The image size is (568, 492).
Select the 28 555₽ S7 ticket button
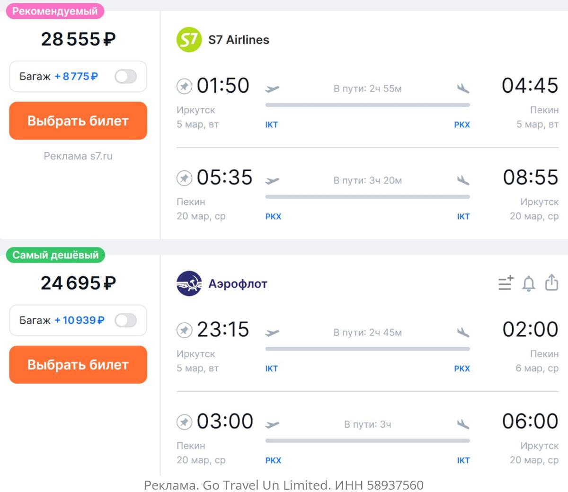(78, 121)
